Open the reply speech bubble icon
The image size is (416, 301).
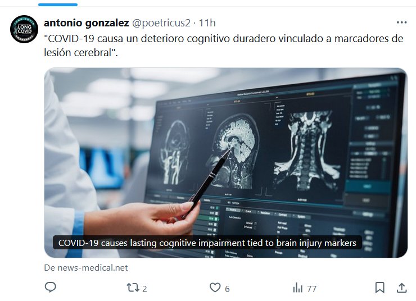point(51,287)
